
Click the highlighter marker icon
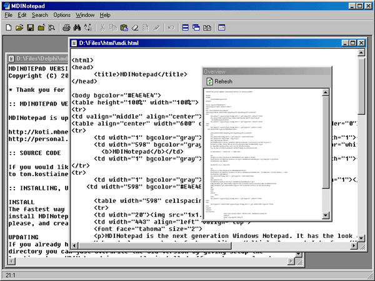(x=157, y=27)
